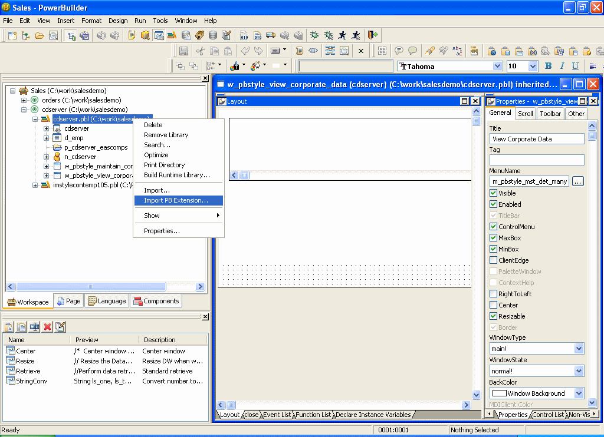Click the Exit door toolbar icon
Screen dimensions: 604x437
pyautogui.click(x=373, y=35)
